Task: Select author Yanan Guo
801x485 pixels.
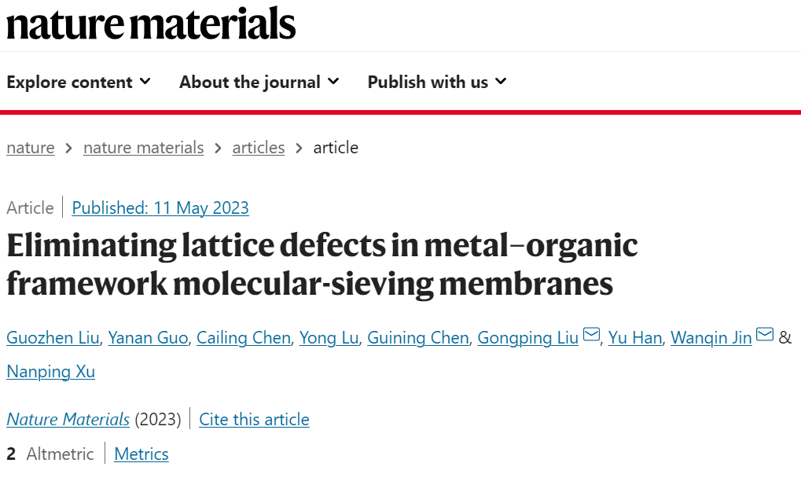Action: point(148,338)
